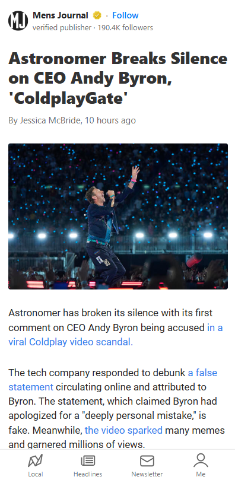Follow the Mens Journal publisher
Image resolution: width=235 pixels, height=480 pixels.
click(125, 15)
